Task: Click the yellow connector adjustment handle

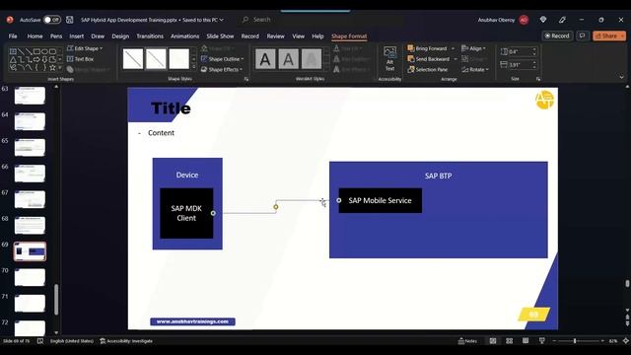Action: (276, 207)
